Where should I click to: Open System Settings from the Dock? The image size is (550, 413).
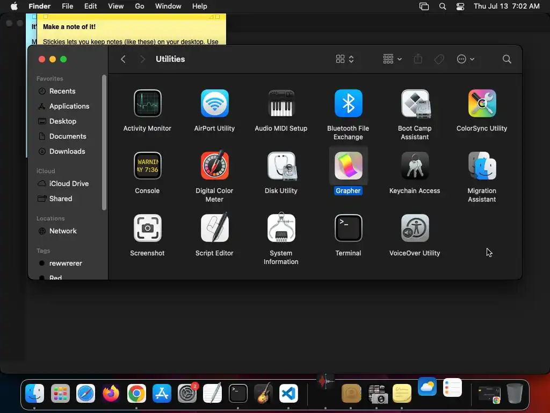(x=187, y=393)
